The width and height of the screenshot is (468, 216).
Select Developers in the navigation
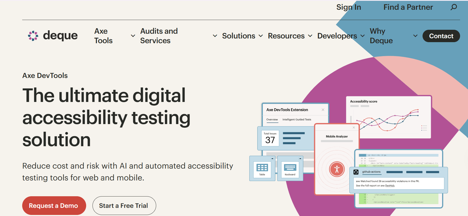coord(337,36)
